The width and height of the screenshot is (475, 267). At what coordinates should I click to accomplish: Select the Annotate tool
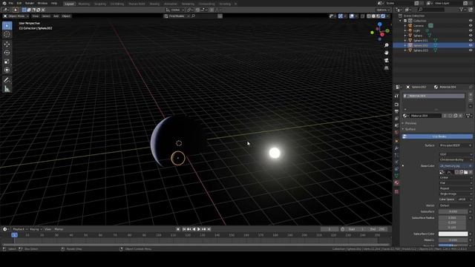coord(7,80)
